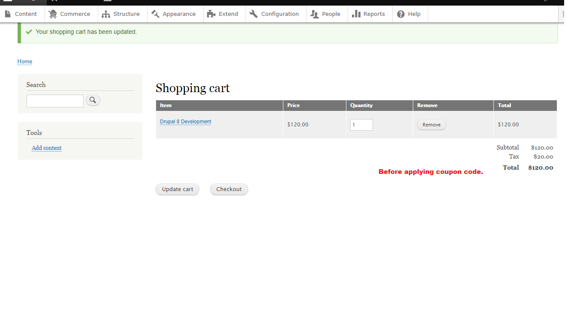Click the Configuration wrench icon
This screenshot has height=329, width=583.
coord(254,14)
